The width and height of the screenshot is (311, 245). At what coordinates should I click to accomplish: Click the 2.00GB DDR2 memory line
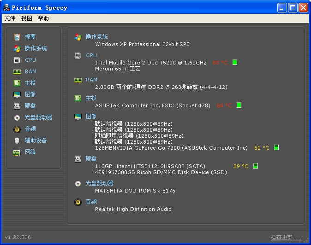click(161, 87)
